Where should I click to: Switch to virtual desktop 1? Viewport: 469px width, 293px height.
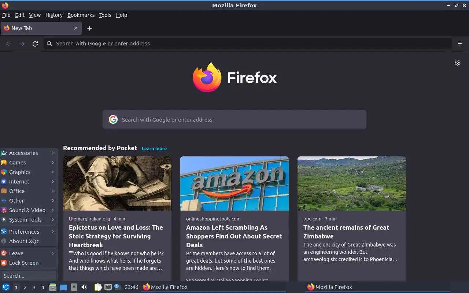coord(16,288)
